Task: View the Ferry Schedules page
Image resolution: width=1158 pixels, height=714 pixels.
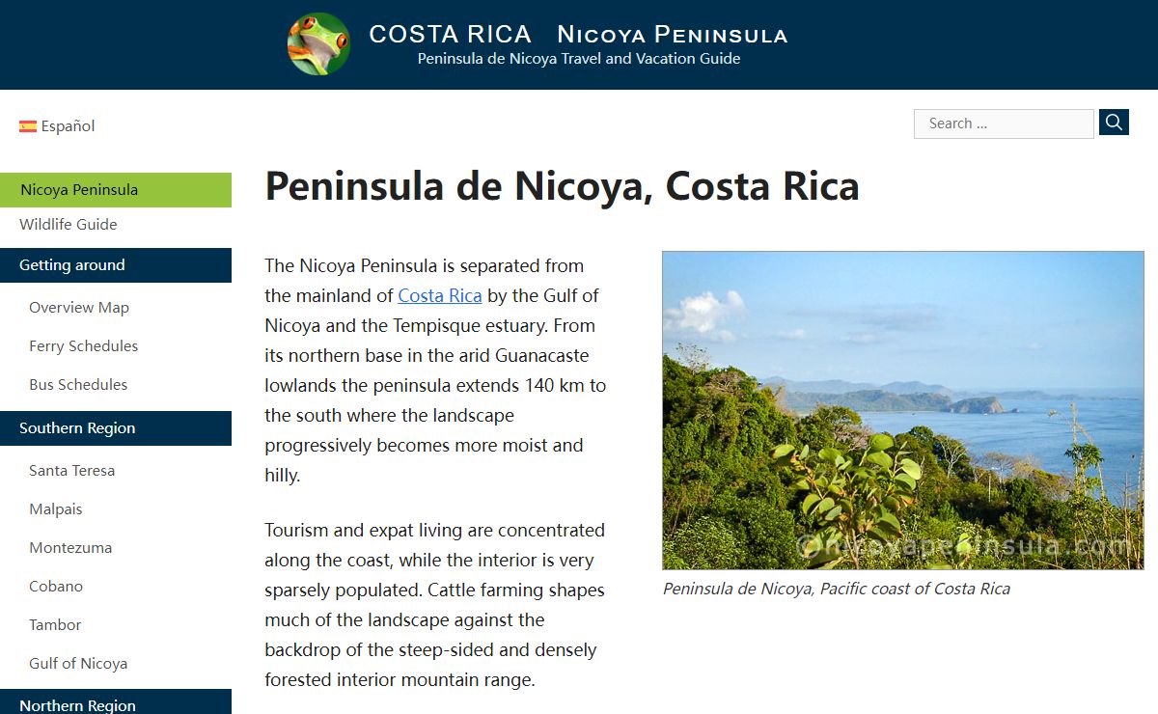Action: [x=83, y=346]
